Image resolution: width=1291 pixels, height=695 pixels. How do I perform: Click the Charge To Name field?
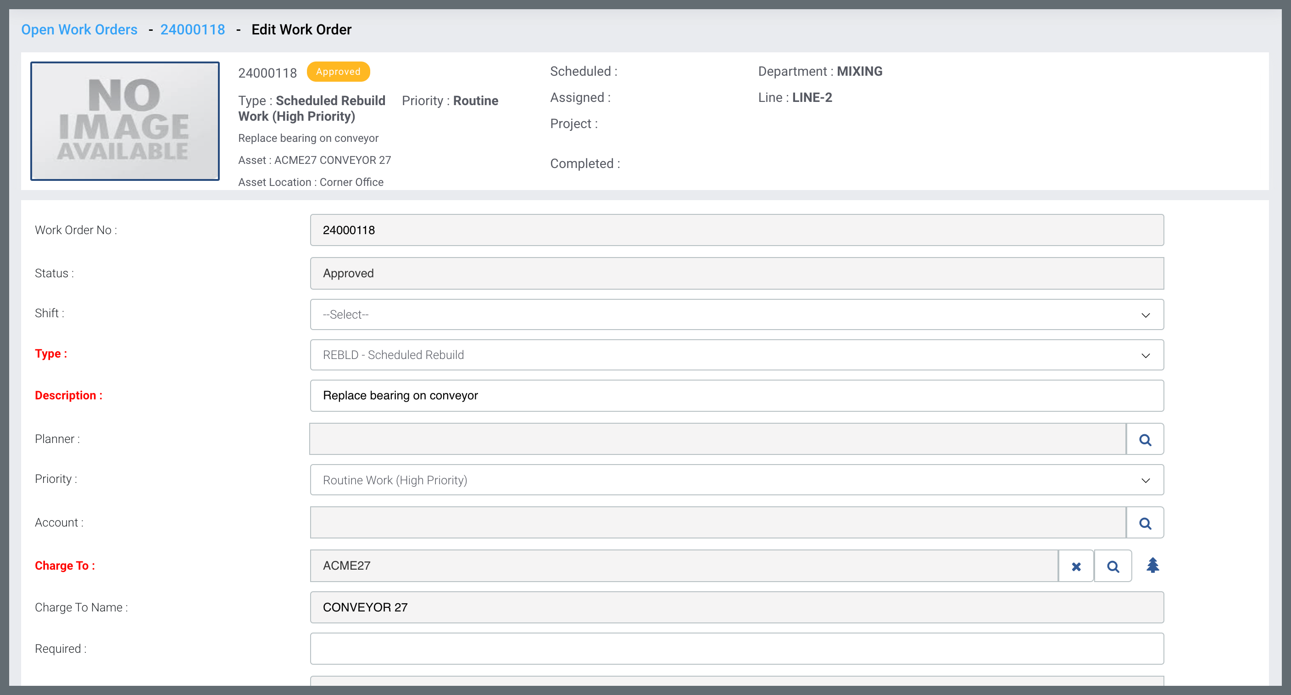(736, 607)
